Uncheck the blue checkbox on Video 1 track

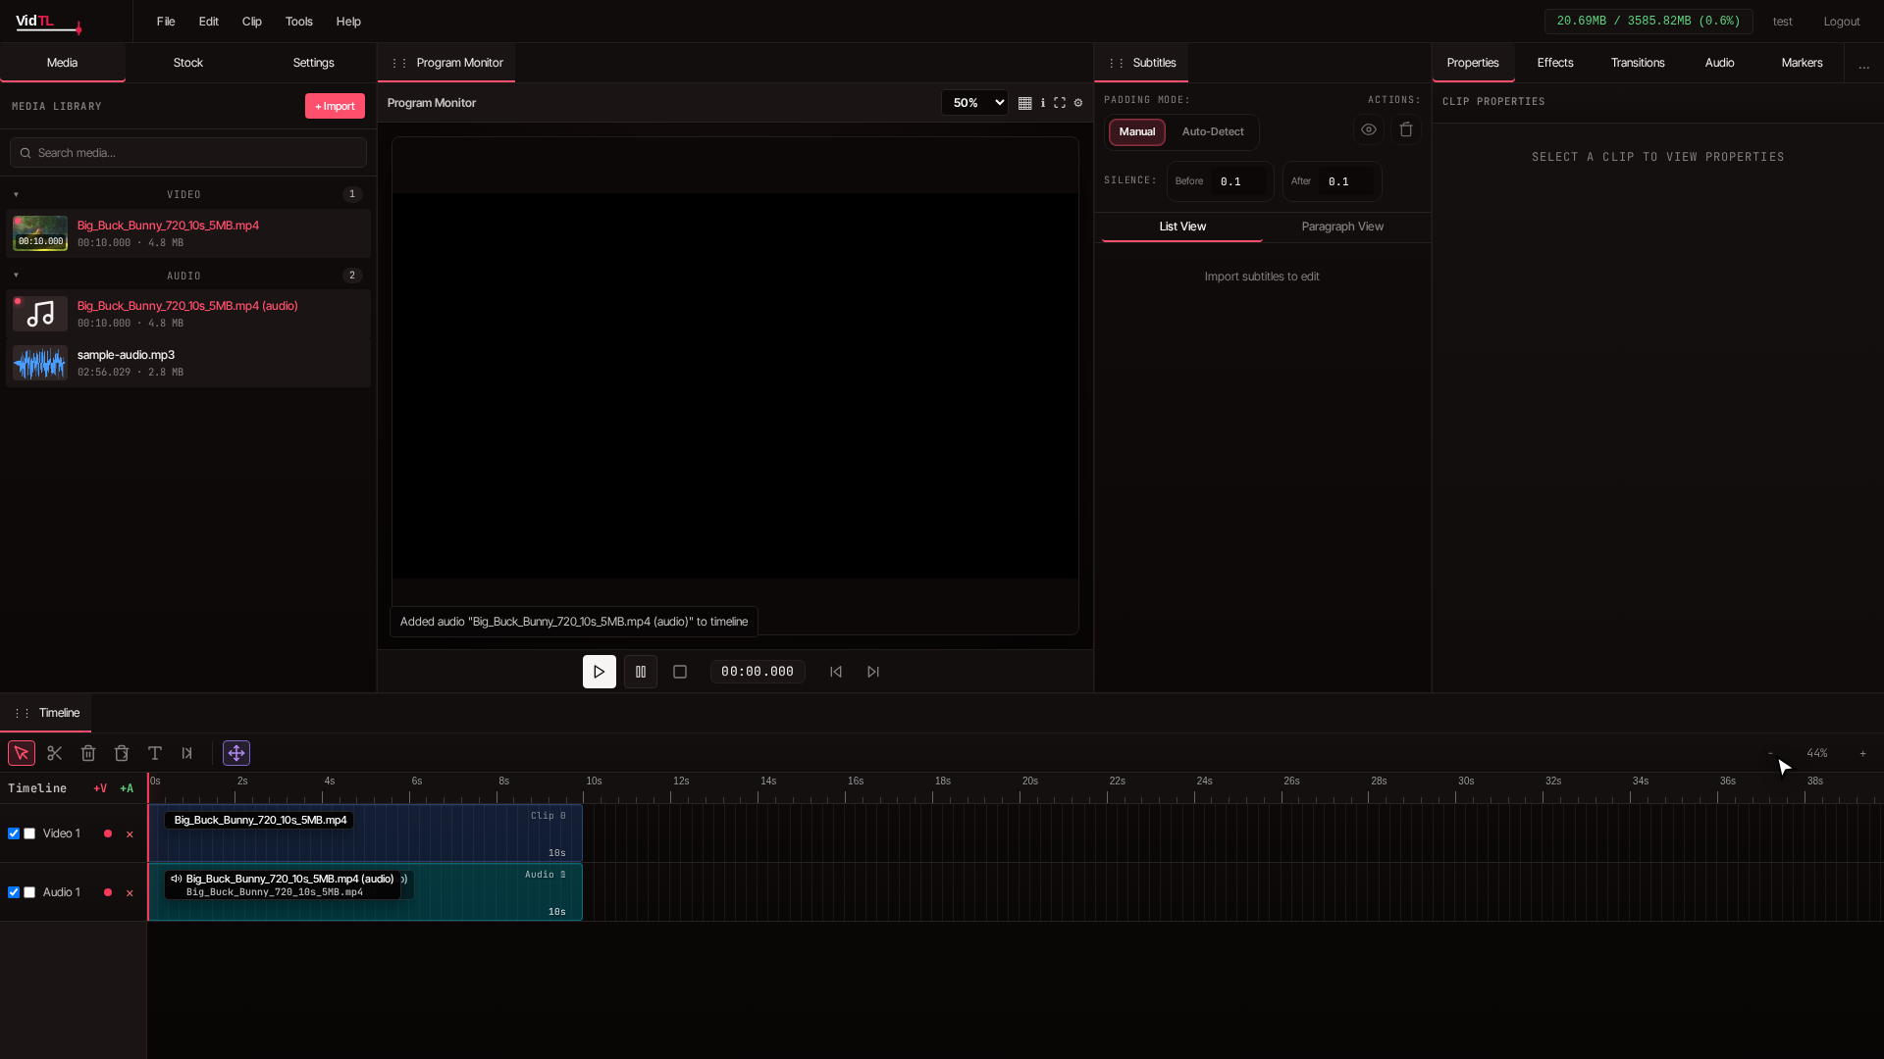14,833
